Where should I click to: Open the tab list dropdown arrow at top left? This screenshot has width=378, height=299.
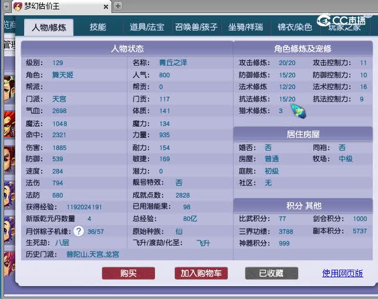[x=7, y=6]
